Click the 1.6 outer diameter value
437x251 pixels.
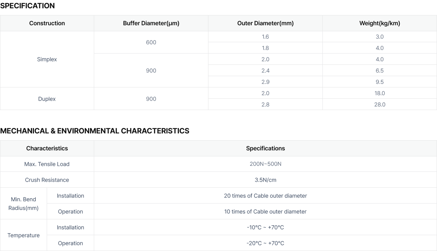tap(265, 37)
